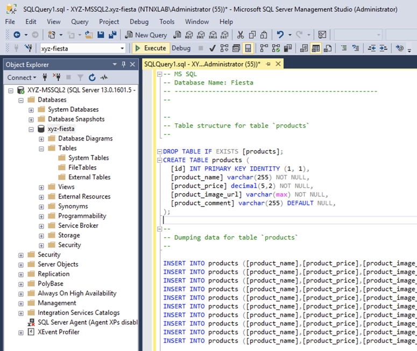Click the Debug button in toolbar
This screenshot has width=417, height=351.
point(181,48)
